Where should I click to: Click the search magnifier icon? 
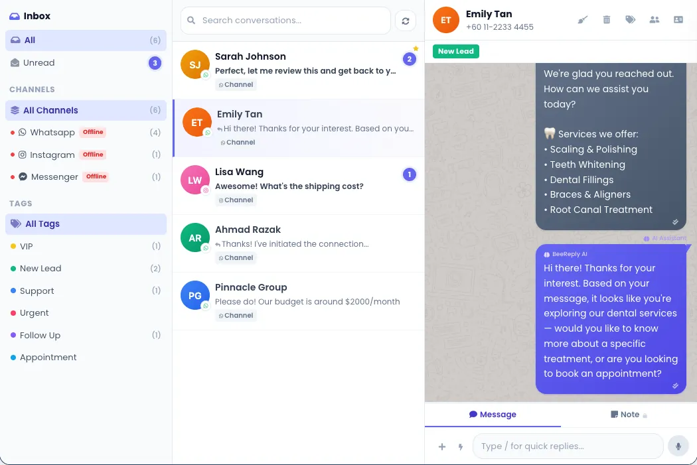[x=191, y=21]
